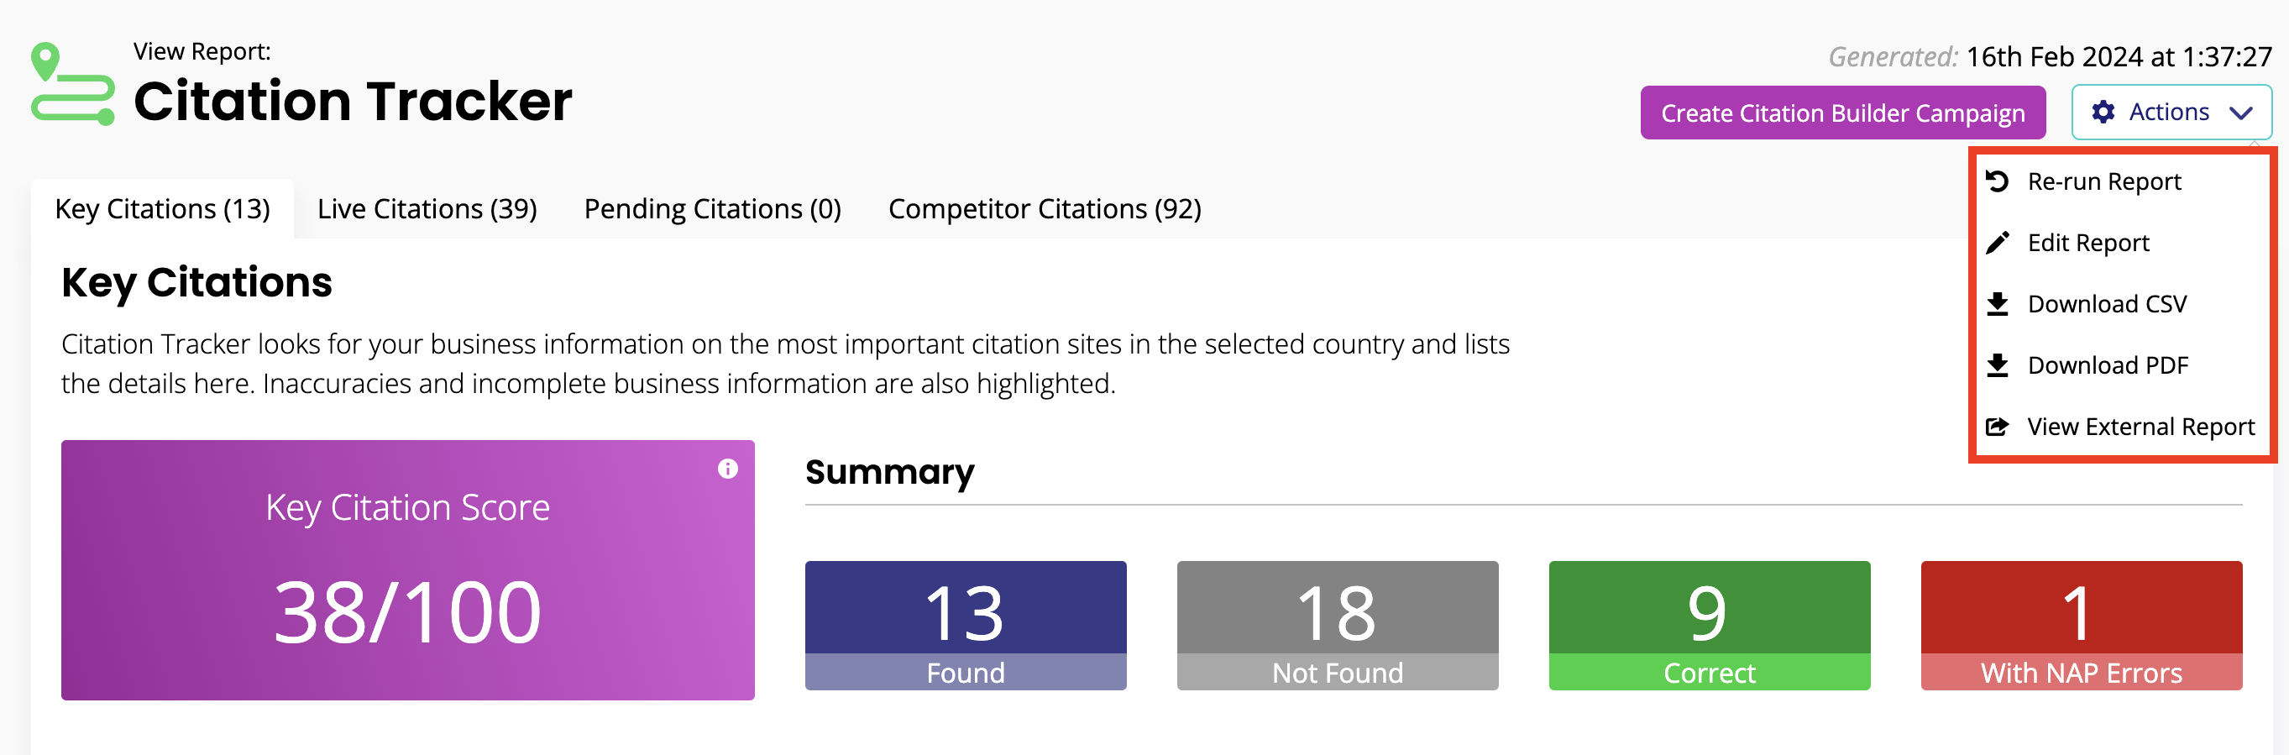Click the Citation Tracker logo icon
The image size is (2289, 755).
73,83
